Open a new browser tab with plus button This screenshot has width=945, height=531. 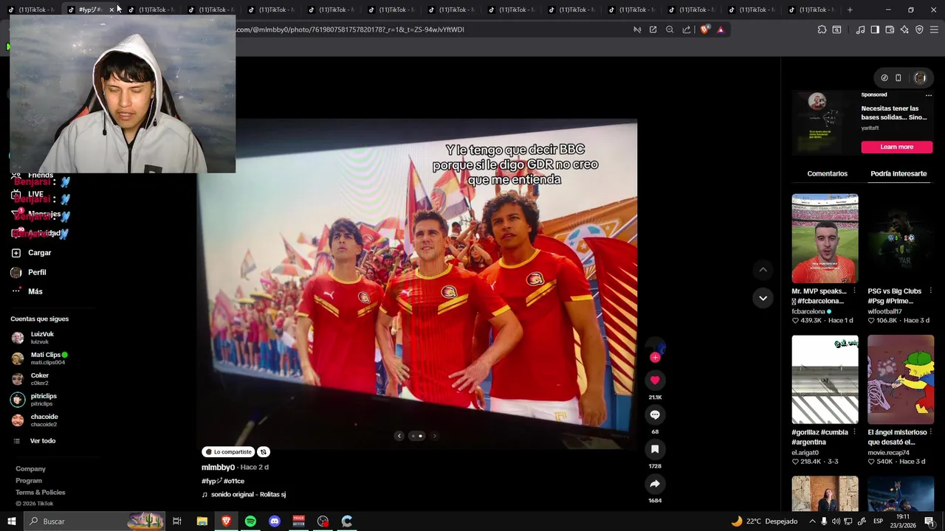click(x=850, y=10)
